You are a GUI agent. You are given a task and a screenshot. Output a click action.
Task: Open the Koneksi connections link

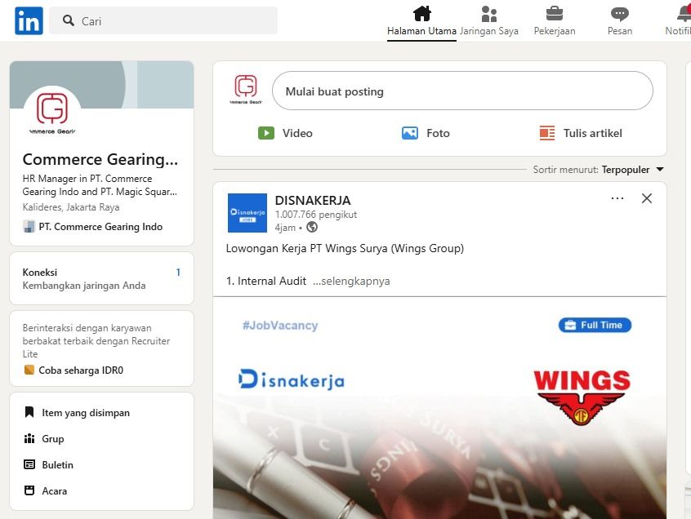[101, 278]
